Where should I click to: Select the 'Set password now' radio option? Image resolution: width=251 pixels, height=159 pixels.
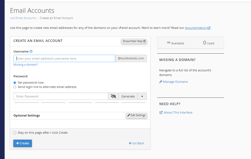pos(15,83)
